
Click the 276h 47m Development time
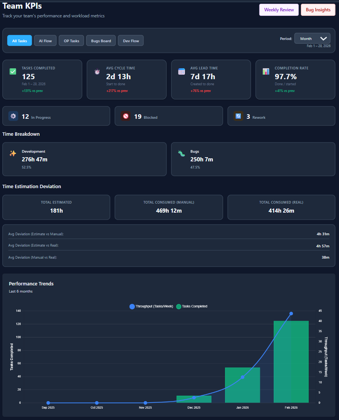(35, 159)
